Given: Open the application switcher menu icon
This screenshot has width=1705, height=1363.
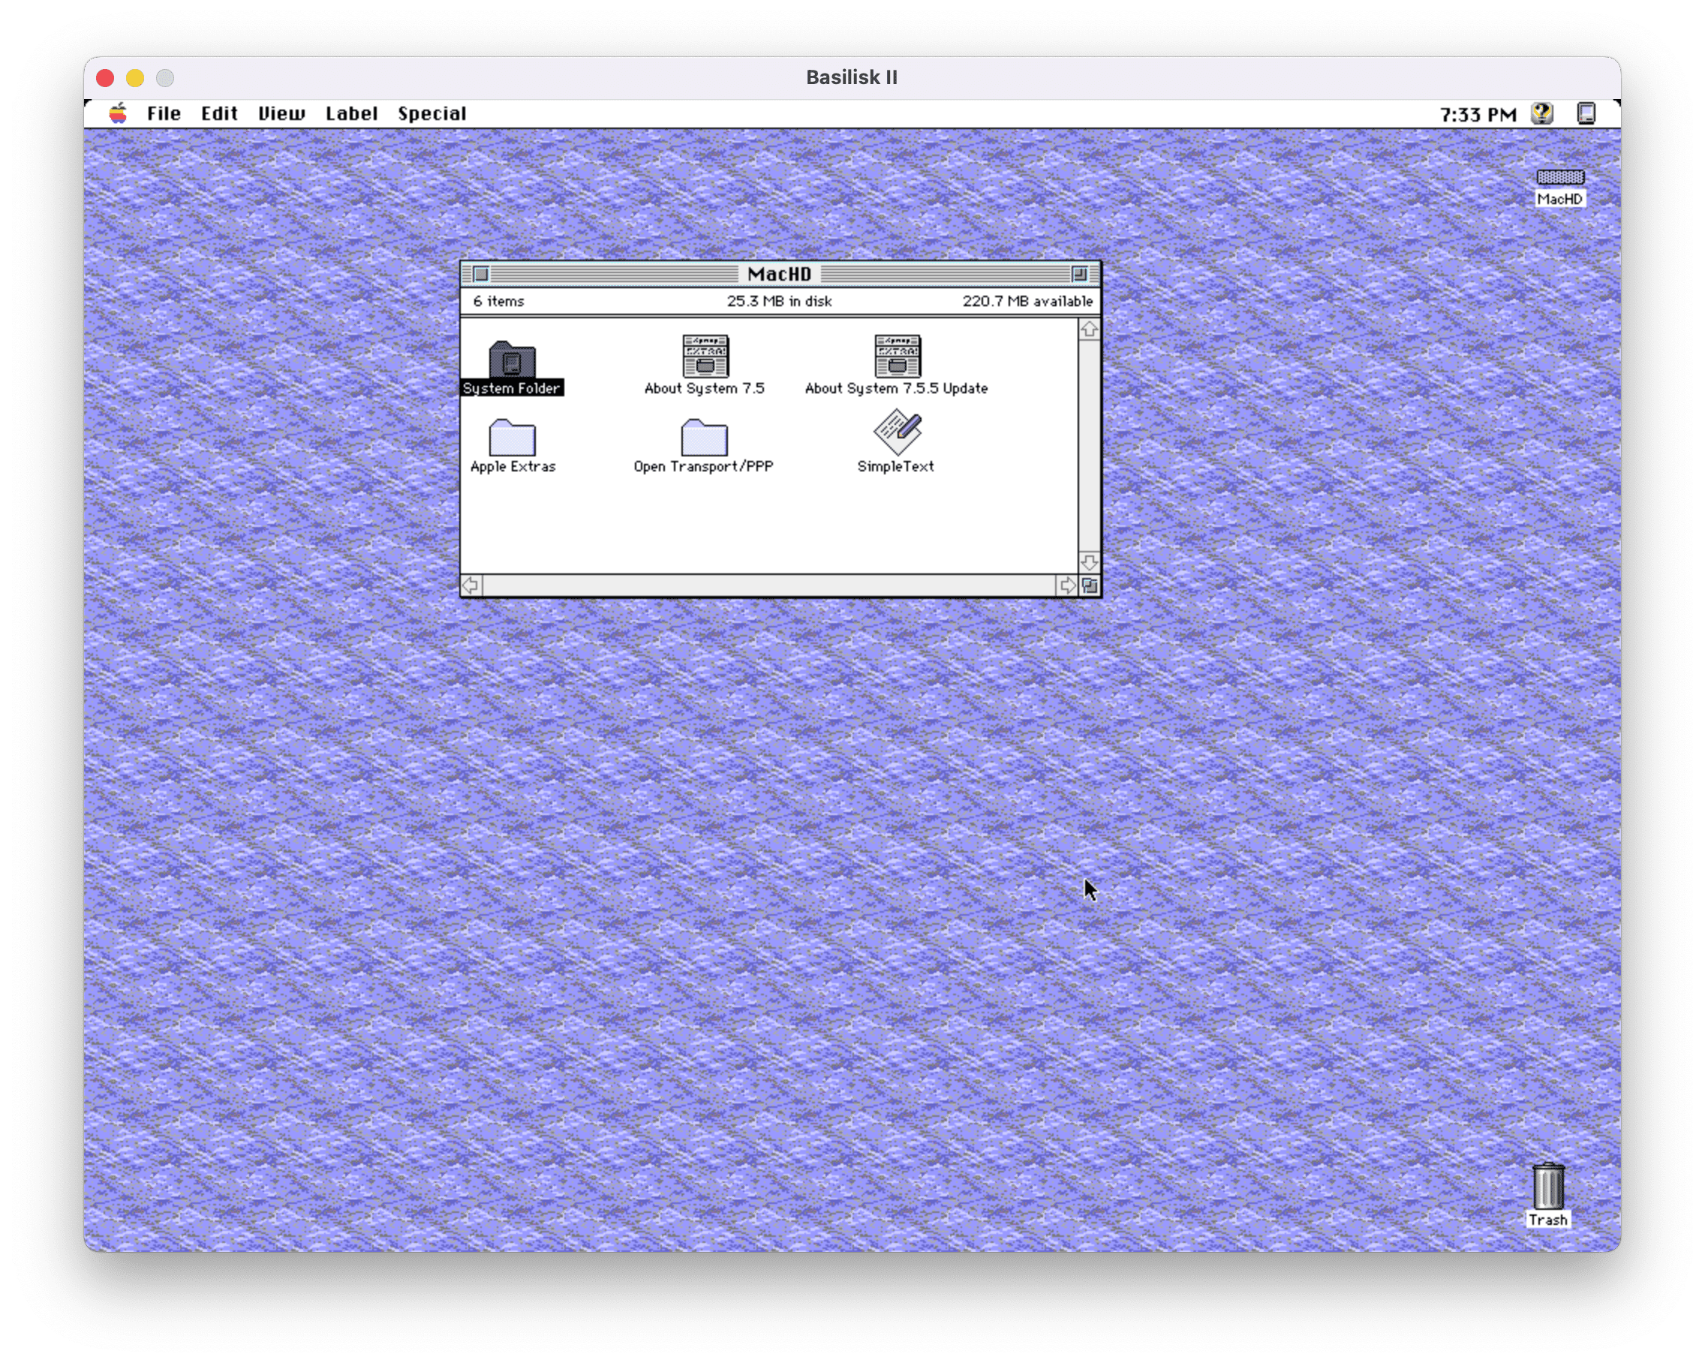Looking at the screenshot, I should tap(1586, 114).
